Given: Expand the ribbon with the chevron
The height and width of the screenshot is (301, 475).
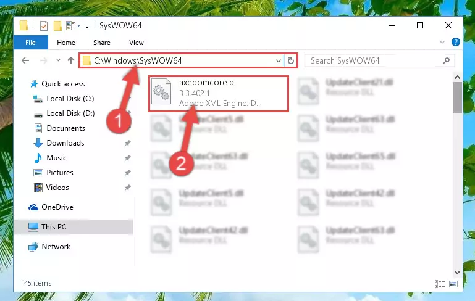Looking at the screenshot, I should (442, 42).
